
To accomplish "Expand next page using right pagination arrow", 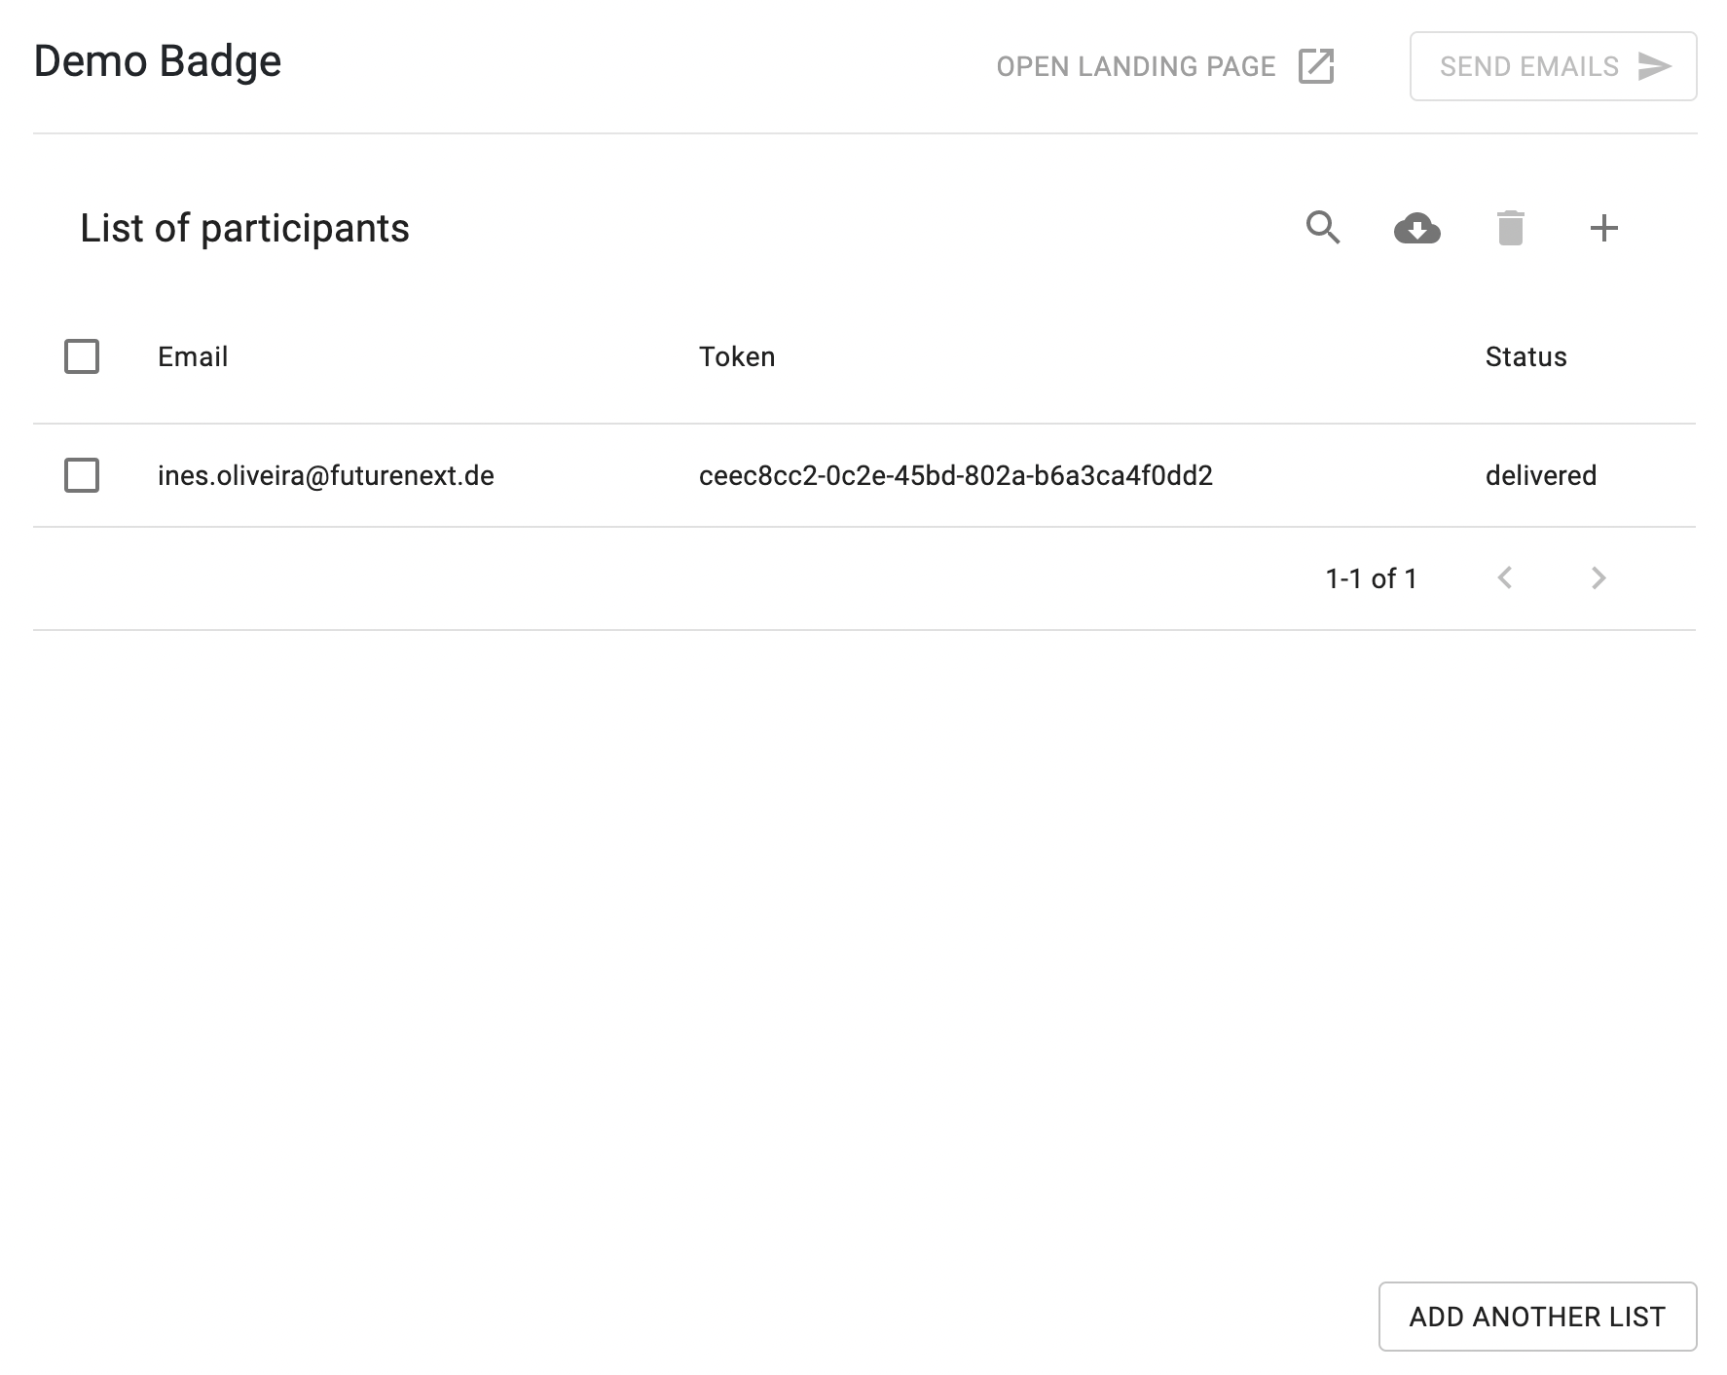I will click(x=1598, y=577).
